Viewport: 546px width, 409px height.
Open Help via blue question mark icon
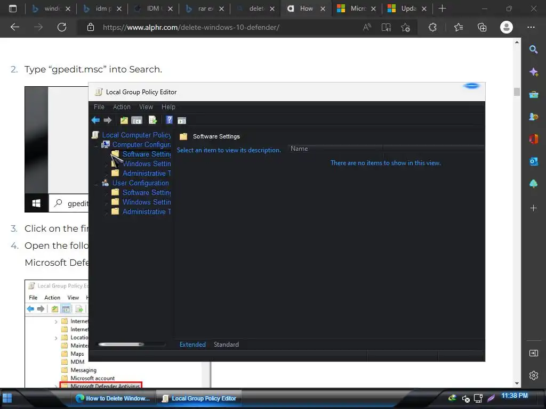[169, 120]
